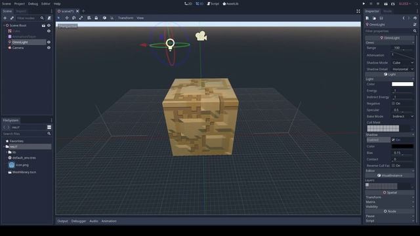This screenshot has width=420, height=236.
Task: Play the project
Action: [364, 4]
